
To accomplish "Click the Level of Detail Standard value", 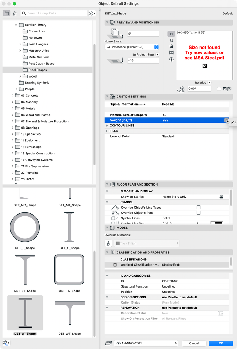I will coord(168,136).
